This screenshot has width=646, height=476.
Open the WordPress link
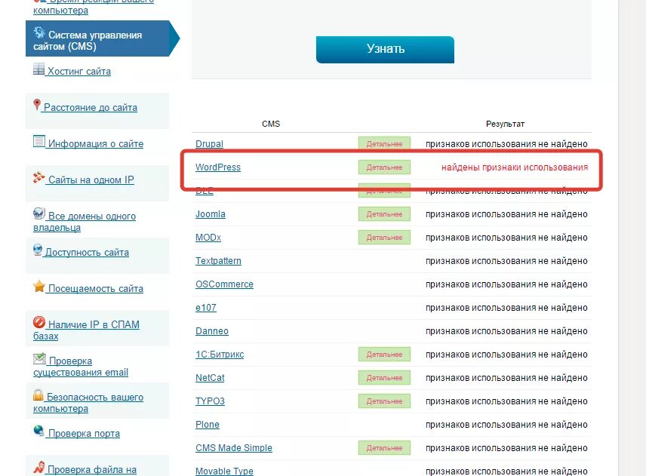[218, 167]
